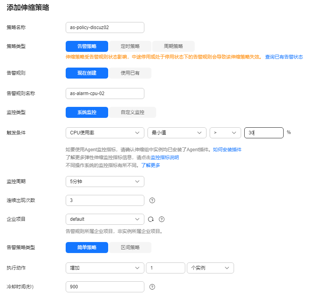Click the threshold field showing 30
Screen dimensions: 319x299
coord(264,133)
